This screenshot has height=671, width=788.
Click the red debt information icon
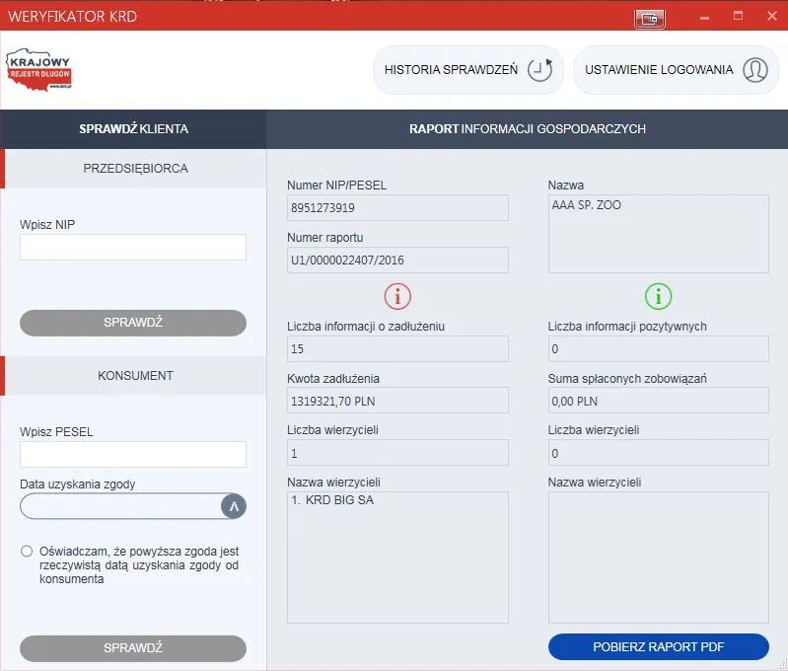pos(396,296)
